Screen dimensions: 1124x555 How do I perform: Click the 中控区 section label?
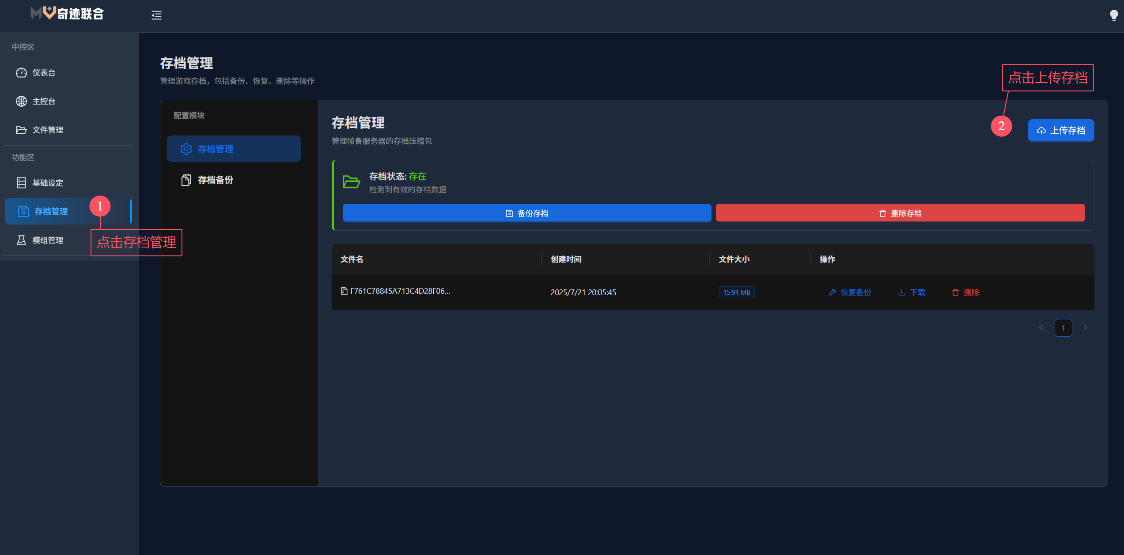23,47
